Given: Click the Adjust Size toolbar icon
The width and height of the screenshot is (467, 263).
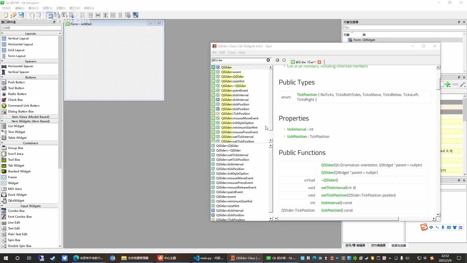Looking at the screenshot, I should (135, 15).
